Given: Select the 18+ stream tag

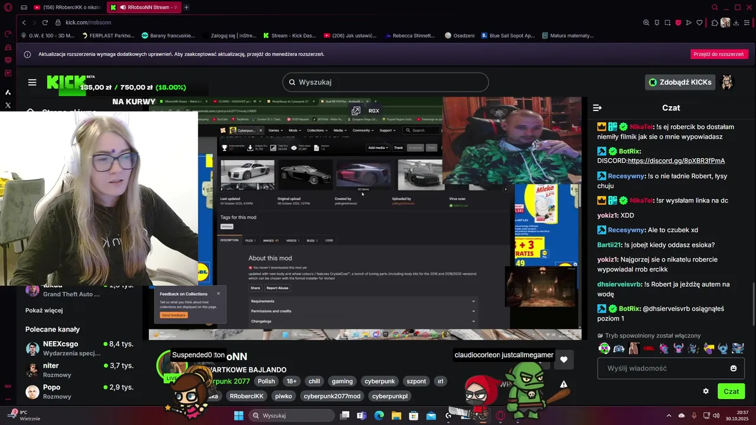Looking at the screenshot, I should tap(292, 381).
